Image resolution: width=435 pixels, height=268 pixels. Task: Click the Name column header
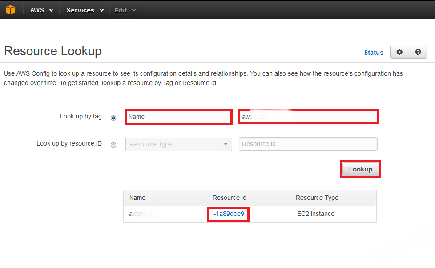coord(165,198)
